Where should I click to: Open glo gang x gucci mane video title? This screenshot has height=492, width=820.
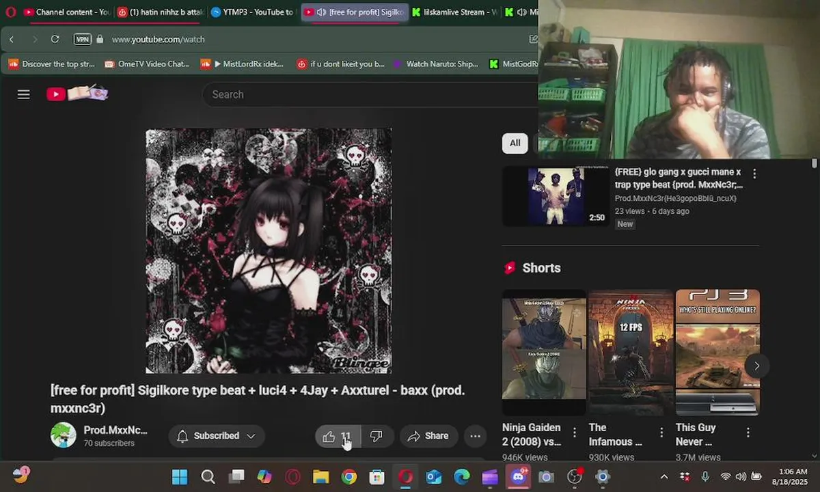[x=679, y=178]
